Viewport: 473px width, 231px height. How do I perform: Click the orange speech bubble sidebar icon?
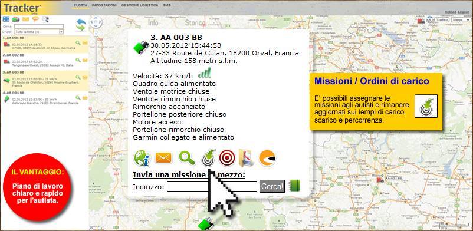pyautogui.click(x=35, y=19)
